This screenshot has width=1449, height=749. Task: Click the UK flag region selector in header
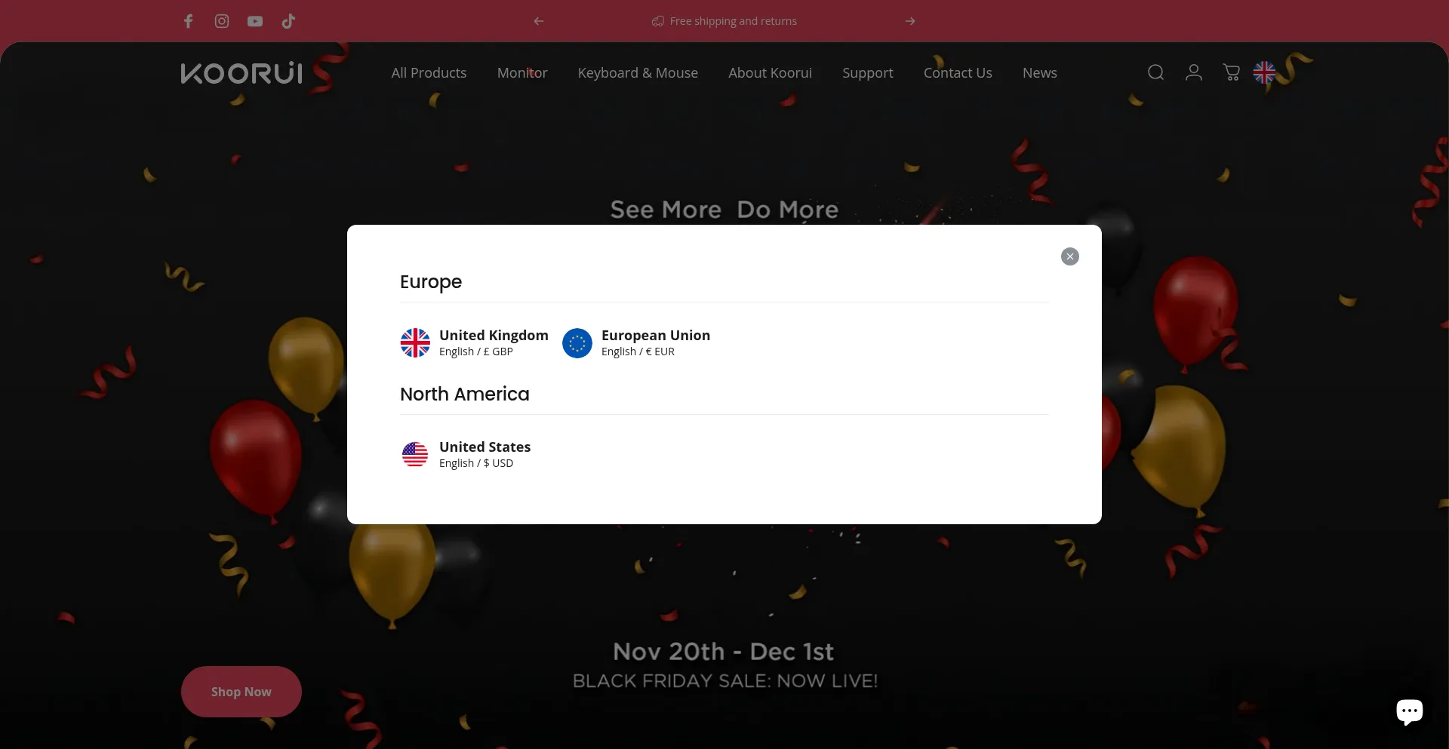pyautogui.click(x=1264, y=72)
